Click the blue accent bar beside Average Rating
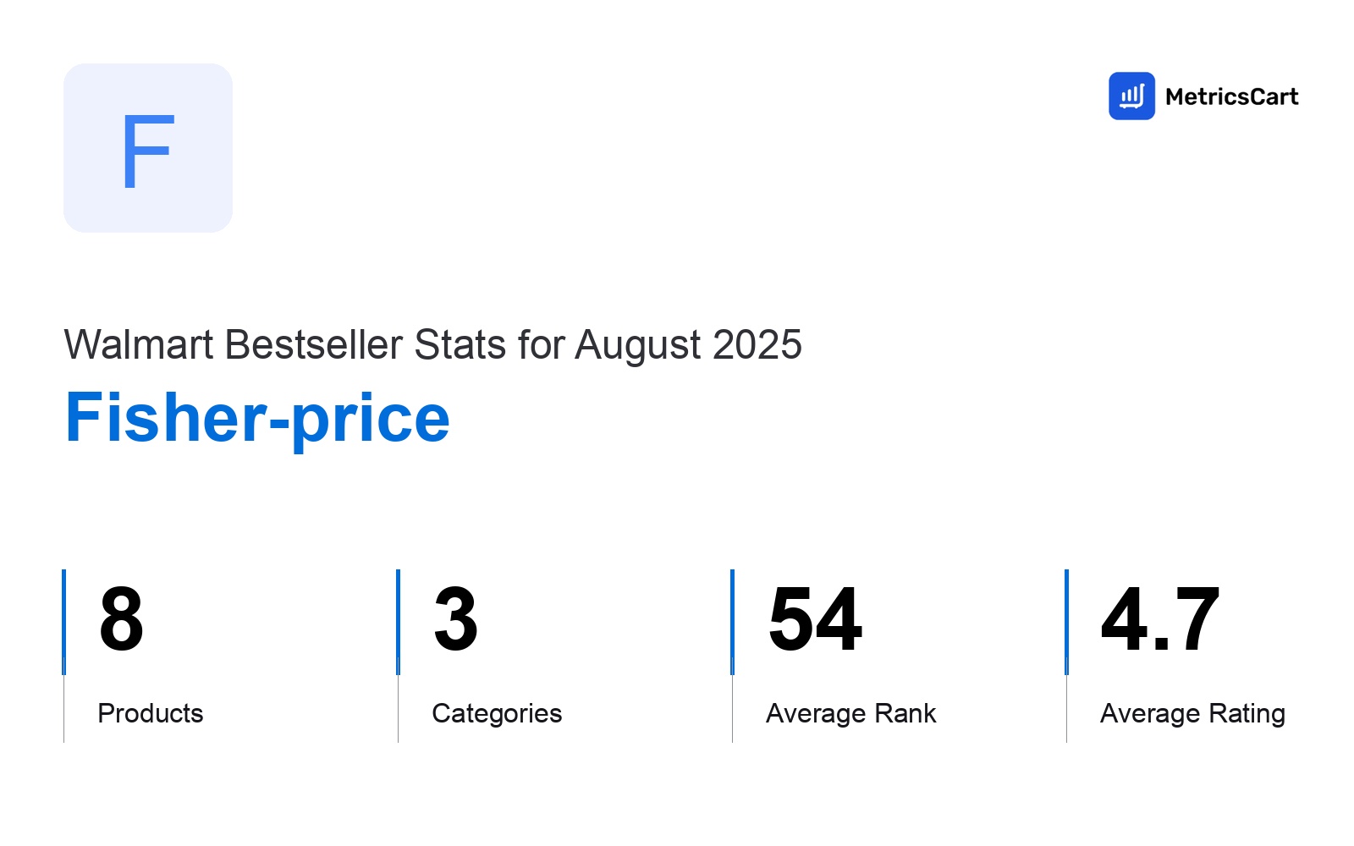This screenshot has width=1354, height=846. (x=1066, y=622)
